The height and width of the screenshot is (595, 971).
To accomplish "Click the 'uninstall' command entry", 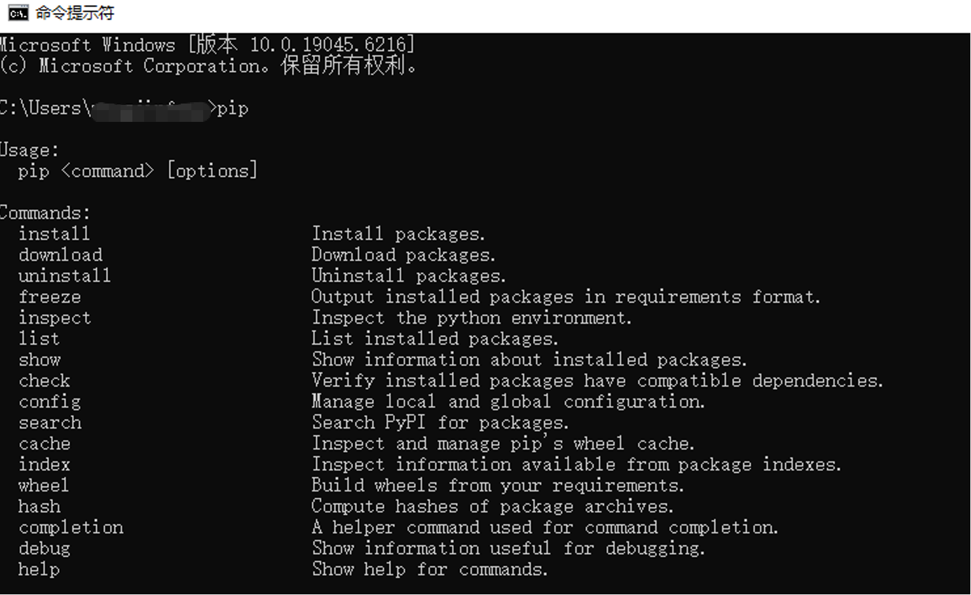I will click(x=64, y=276).
